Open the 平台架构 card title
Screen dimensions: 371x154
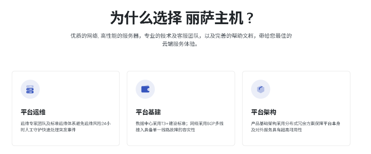(x=263, y=112)
